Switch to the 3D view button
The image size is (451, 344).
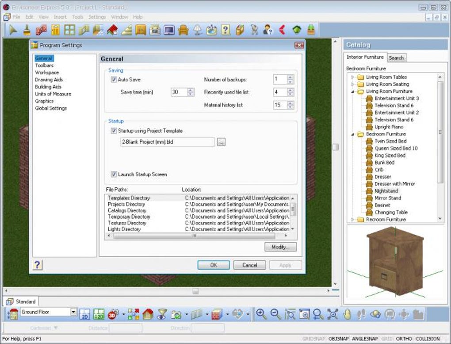point(113,314)
